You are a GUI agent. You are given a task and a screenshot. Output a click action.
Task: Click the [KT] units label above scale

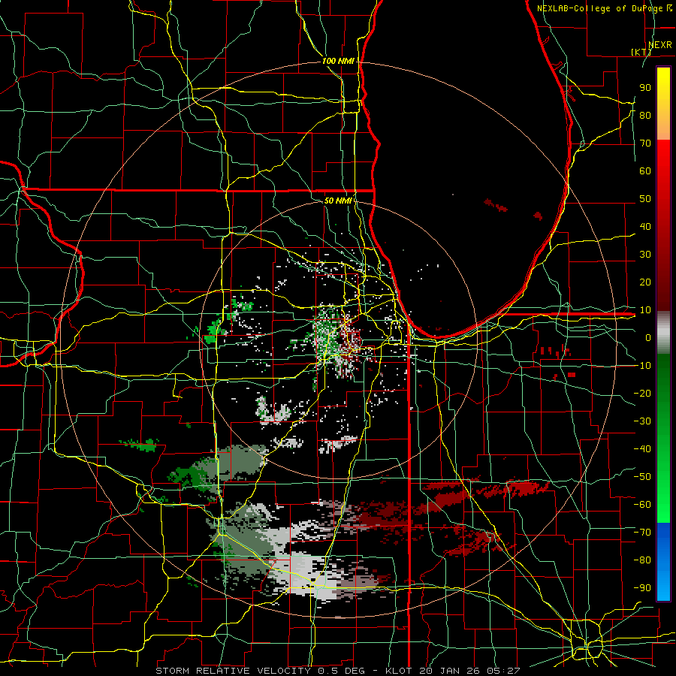[x=641, y=52]
